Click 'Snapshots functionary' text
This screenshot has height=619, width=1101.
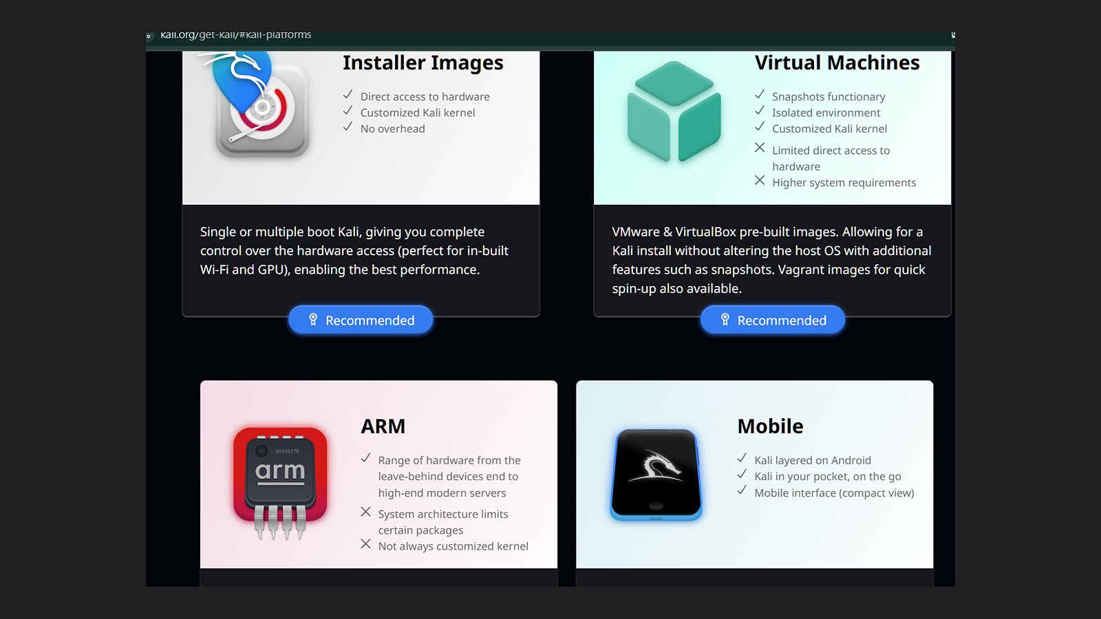(x=829, y=97)
